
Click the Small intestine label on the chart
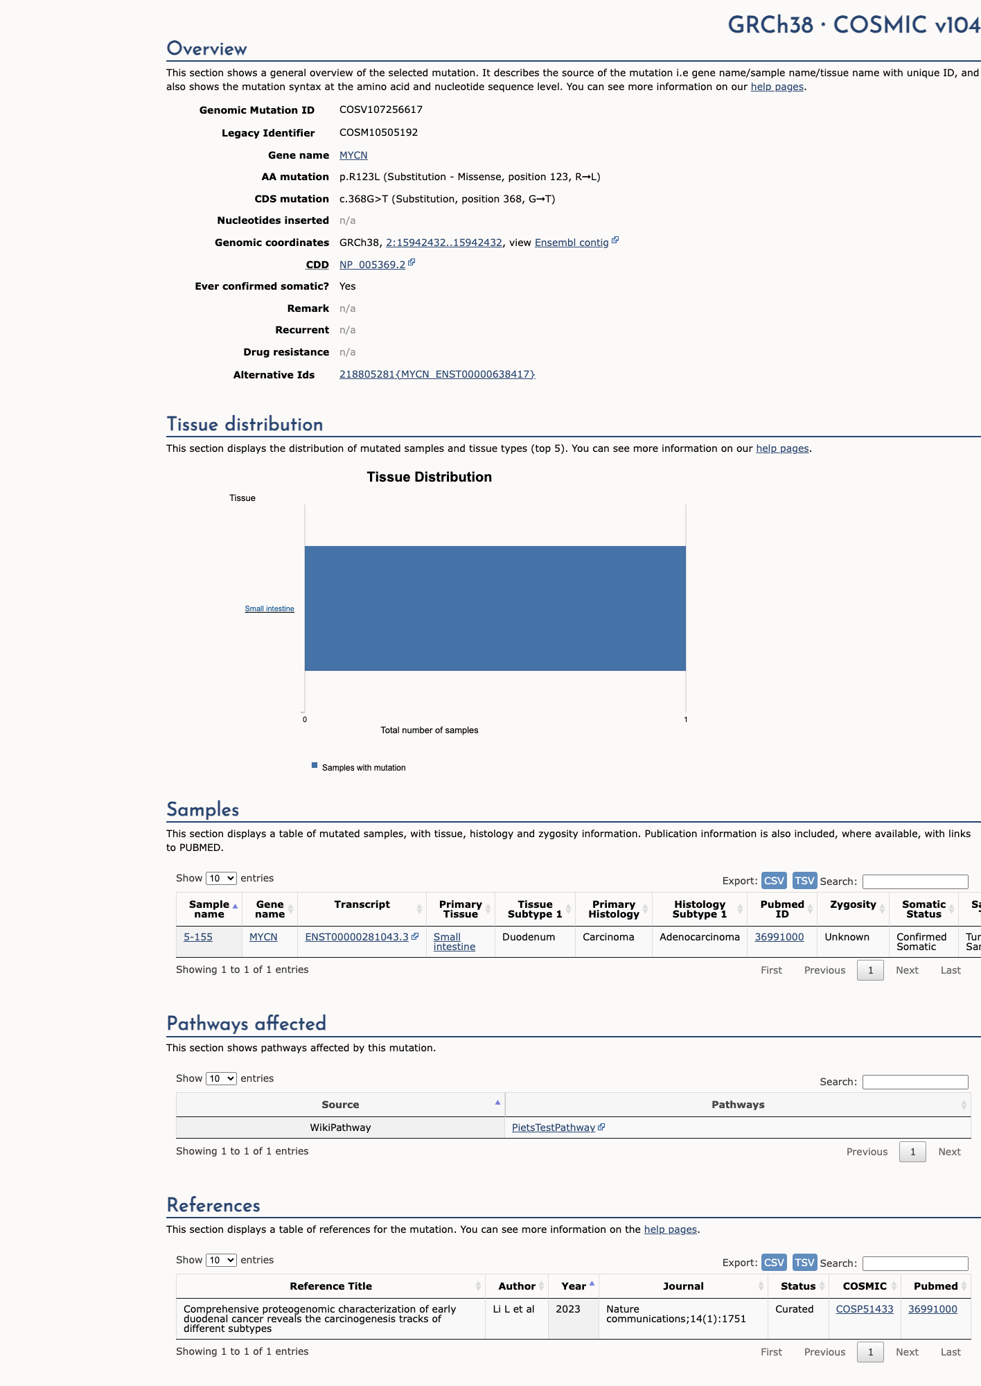click(x=269, y=608)
